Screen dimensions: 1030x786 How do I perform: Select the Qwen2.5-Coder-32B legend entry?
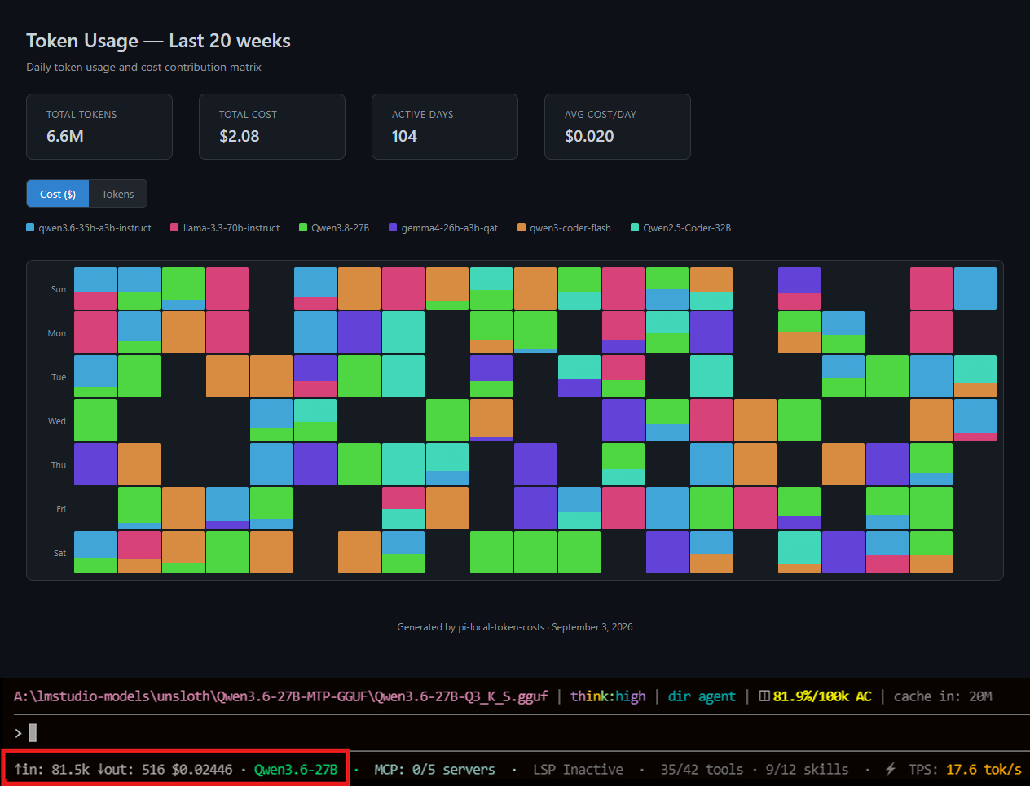coord(681,228)
